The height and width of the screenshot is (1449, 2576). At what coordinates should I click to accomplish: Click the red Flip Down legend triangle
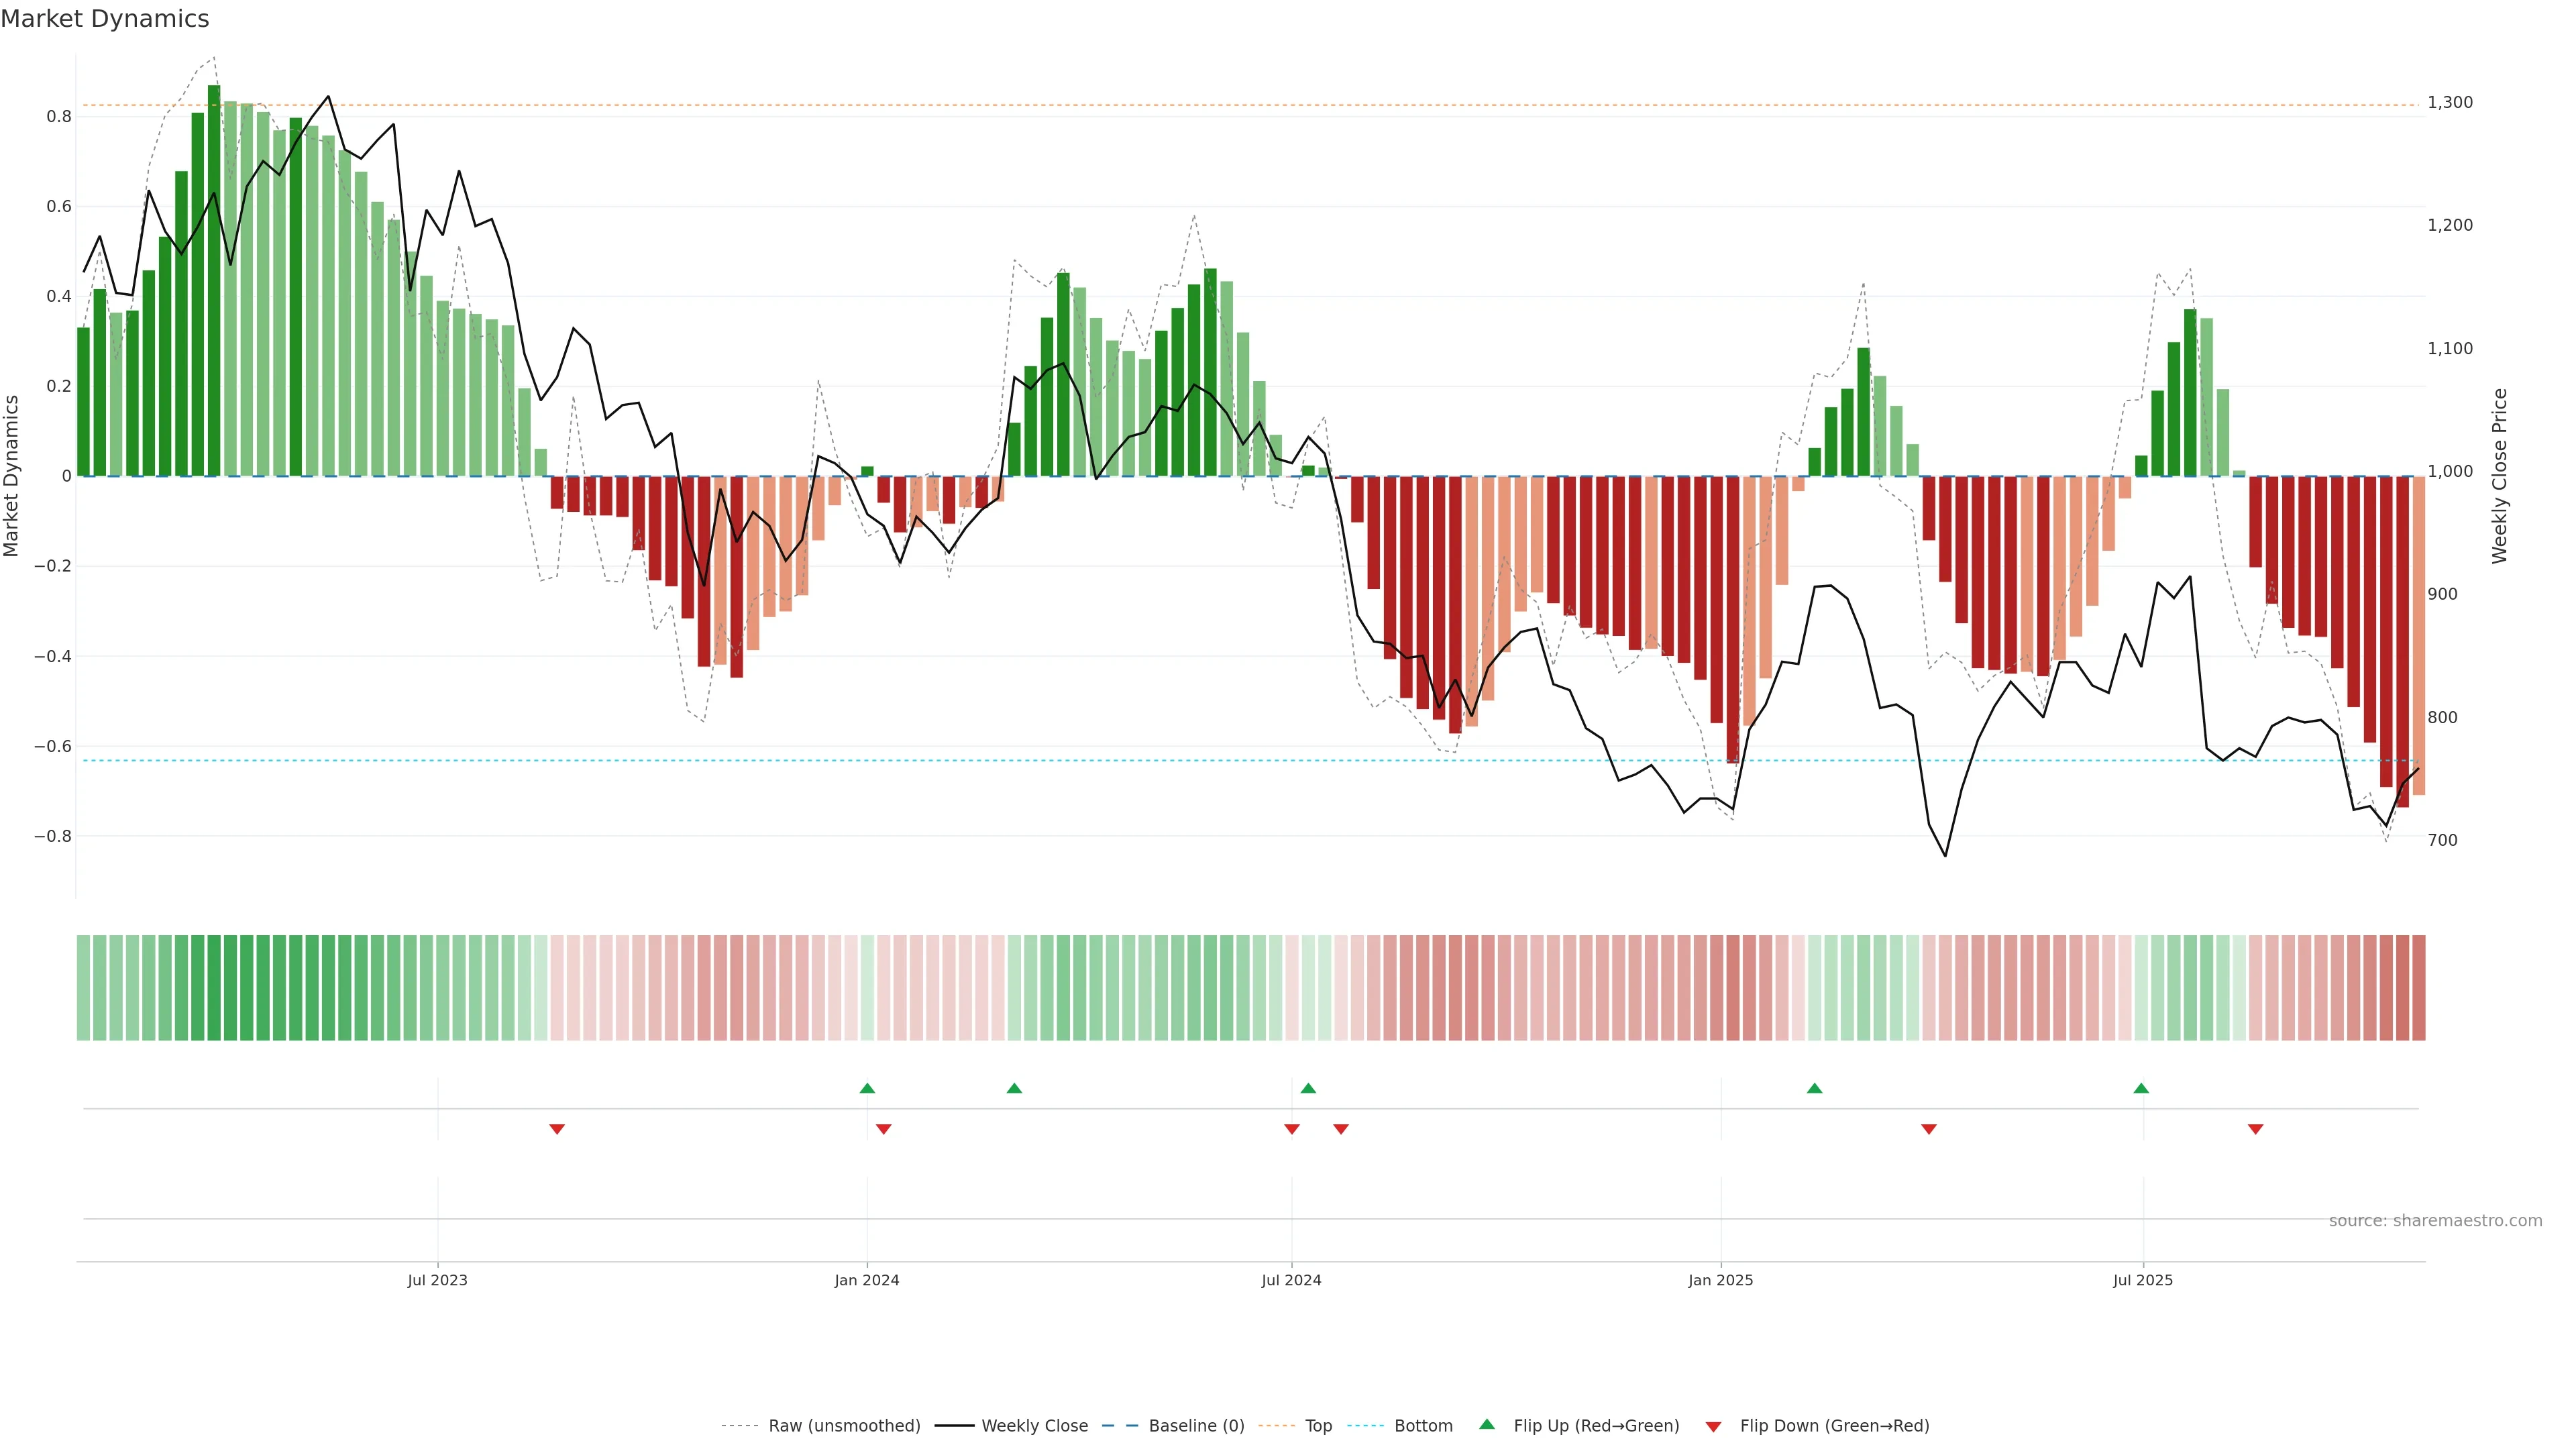click(1713, 1426)
